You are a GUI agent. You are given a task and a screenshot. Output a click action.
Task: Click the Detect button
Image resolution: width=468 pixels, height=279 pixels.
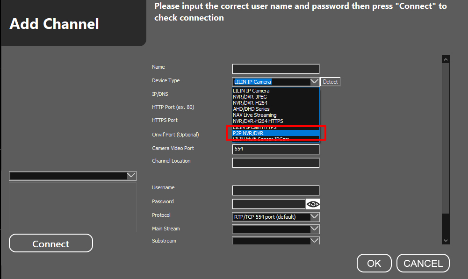pos(330,82)
